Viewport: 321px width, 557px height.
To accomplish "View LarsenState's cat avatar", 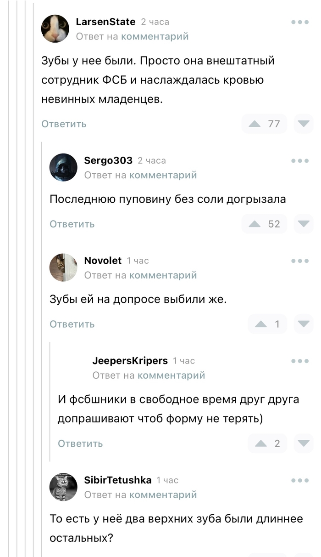I will click(55, 28).
